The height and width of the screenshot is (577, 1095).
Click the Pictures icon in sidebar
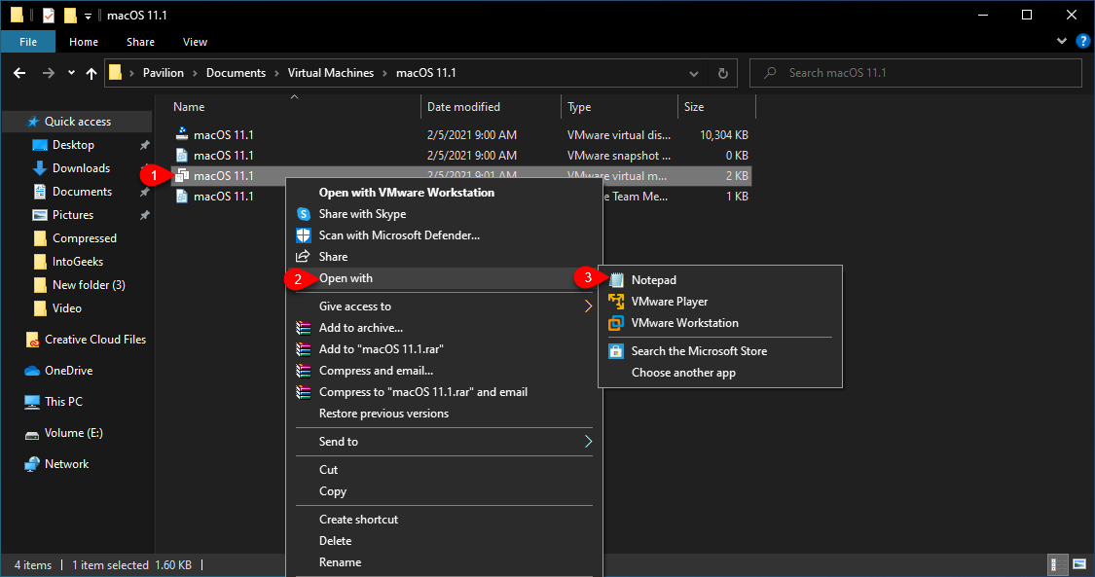(40, 215)
